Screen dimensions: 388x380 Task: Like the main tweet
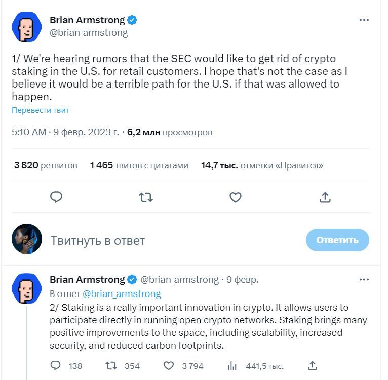[x=235, y=197]
